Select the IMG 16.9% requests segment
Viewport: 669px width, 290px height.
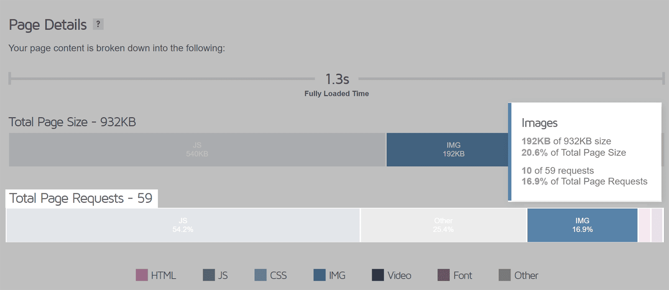[582, 225]
